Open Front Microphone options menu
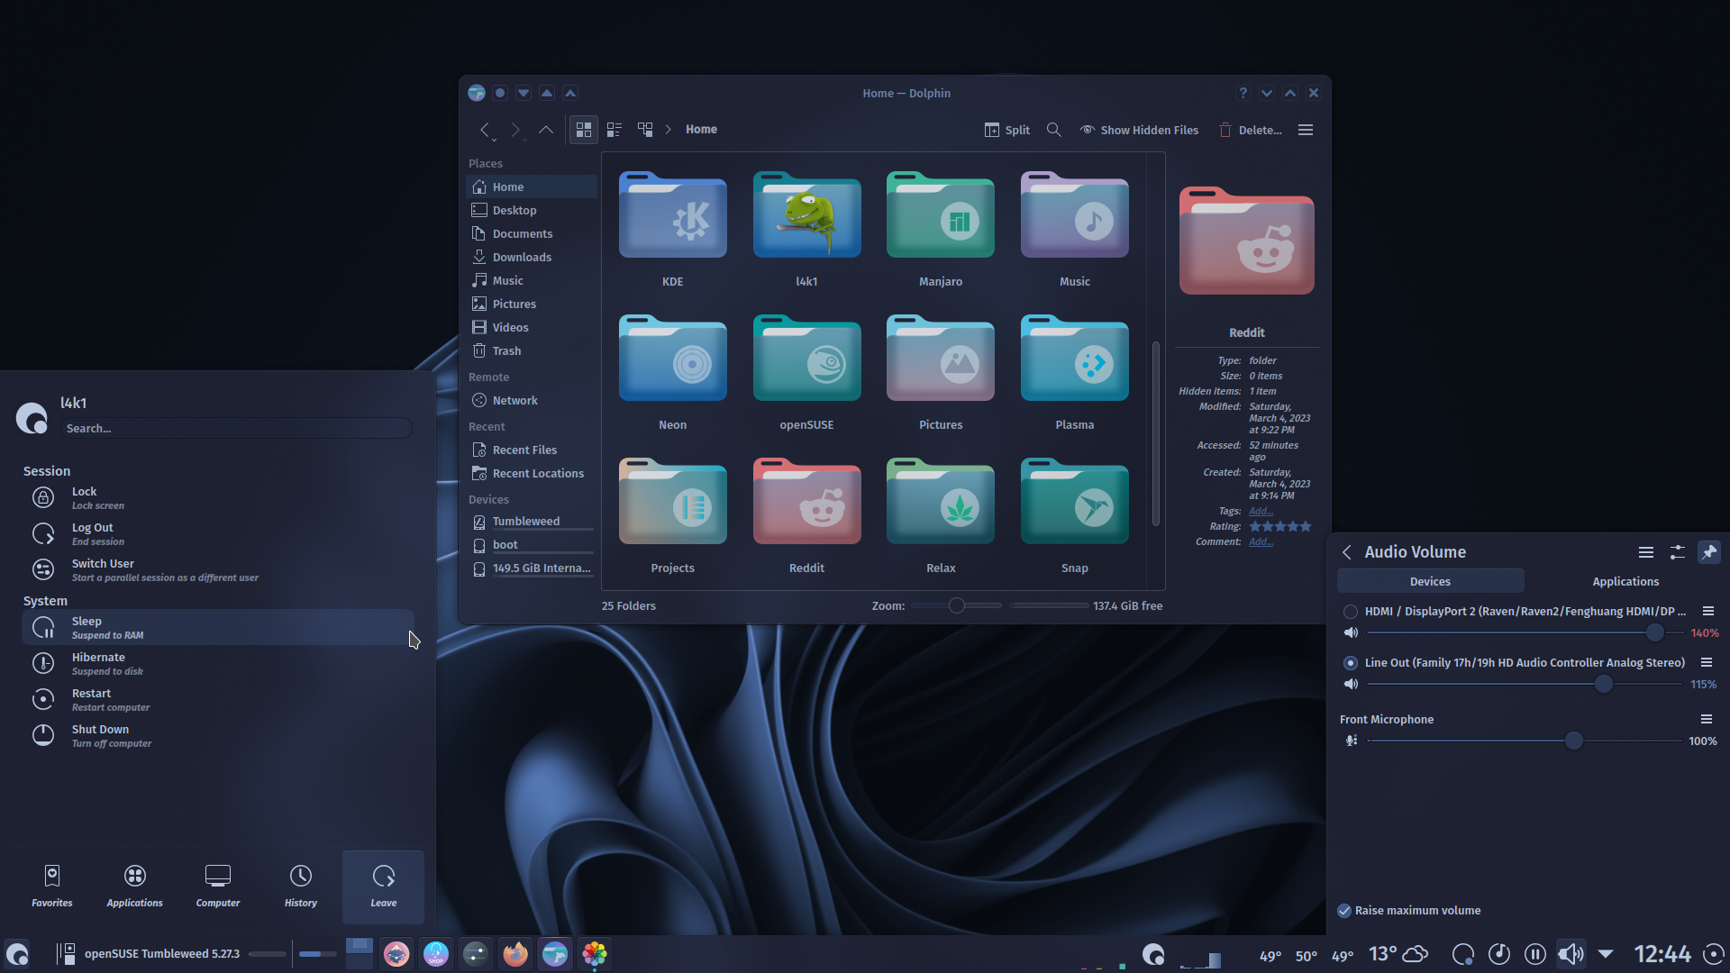The width and height of the screenshot is (1730, 973). pos(1706,719)
